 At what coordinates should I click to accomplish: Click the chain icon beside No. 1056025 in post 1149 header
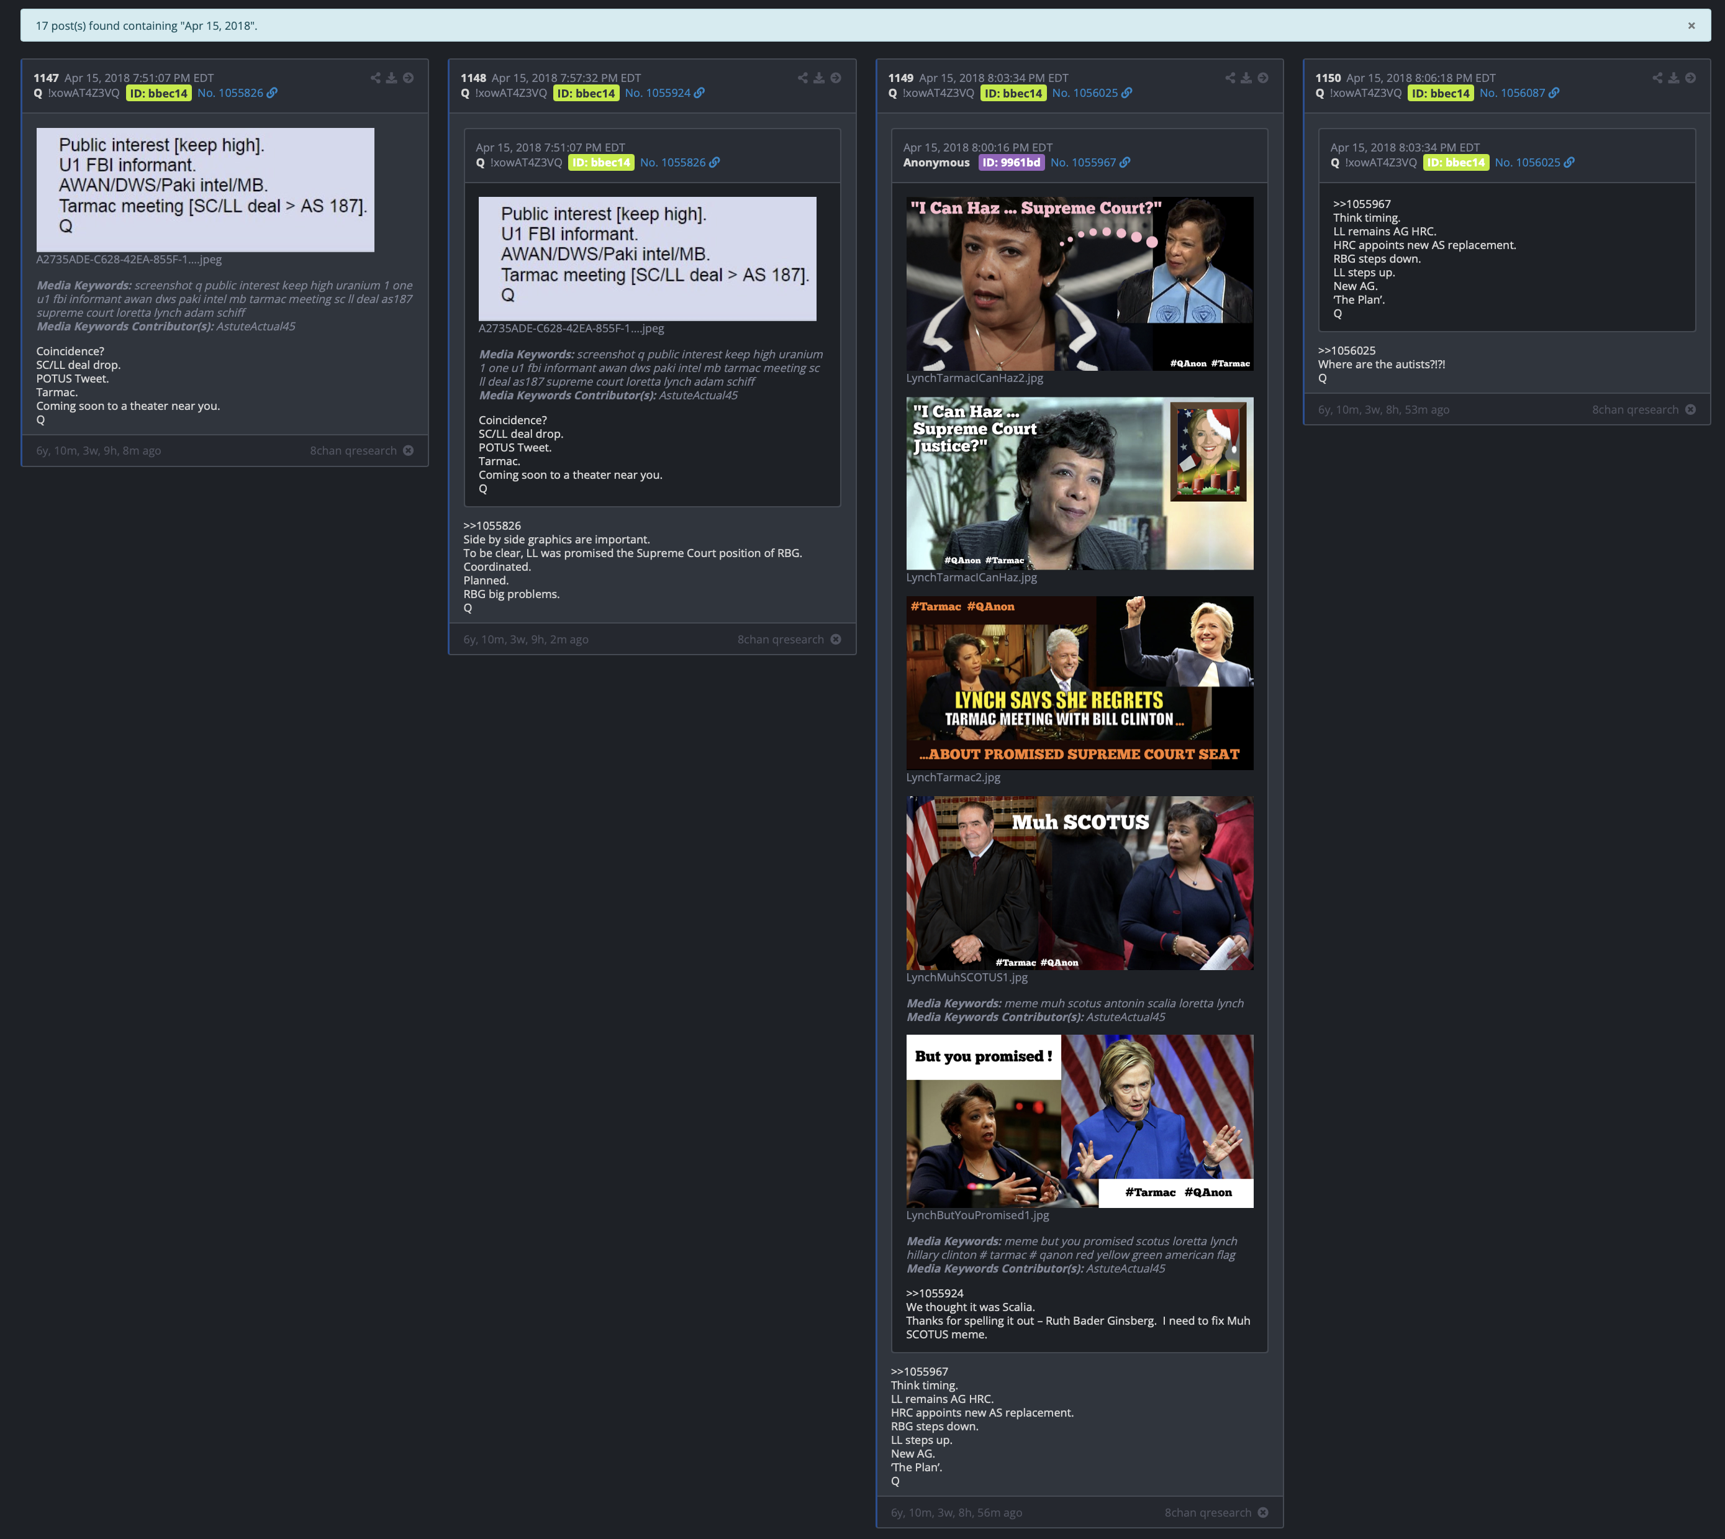[x=1127, y=93]
